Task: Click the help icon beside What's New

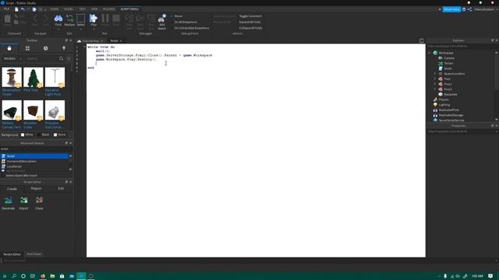Action: click(x=464, y=9)
